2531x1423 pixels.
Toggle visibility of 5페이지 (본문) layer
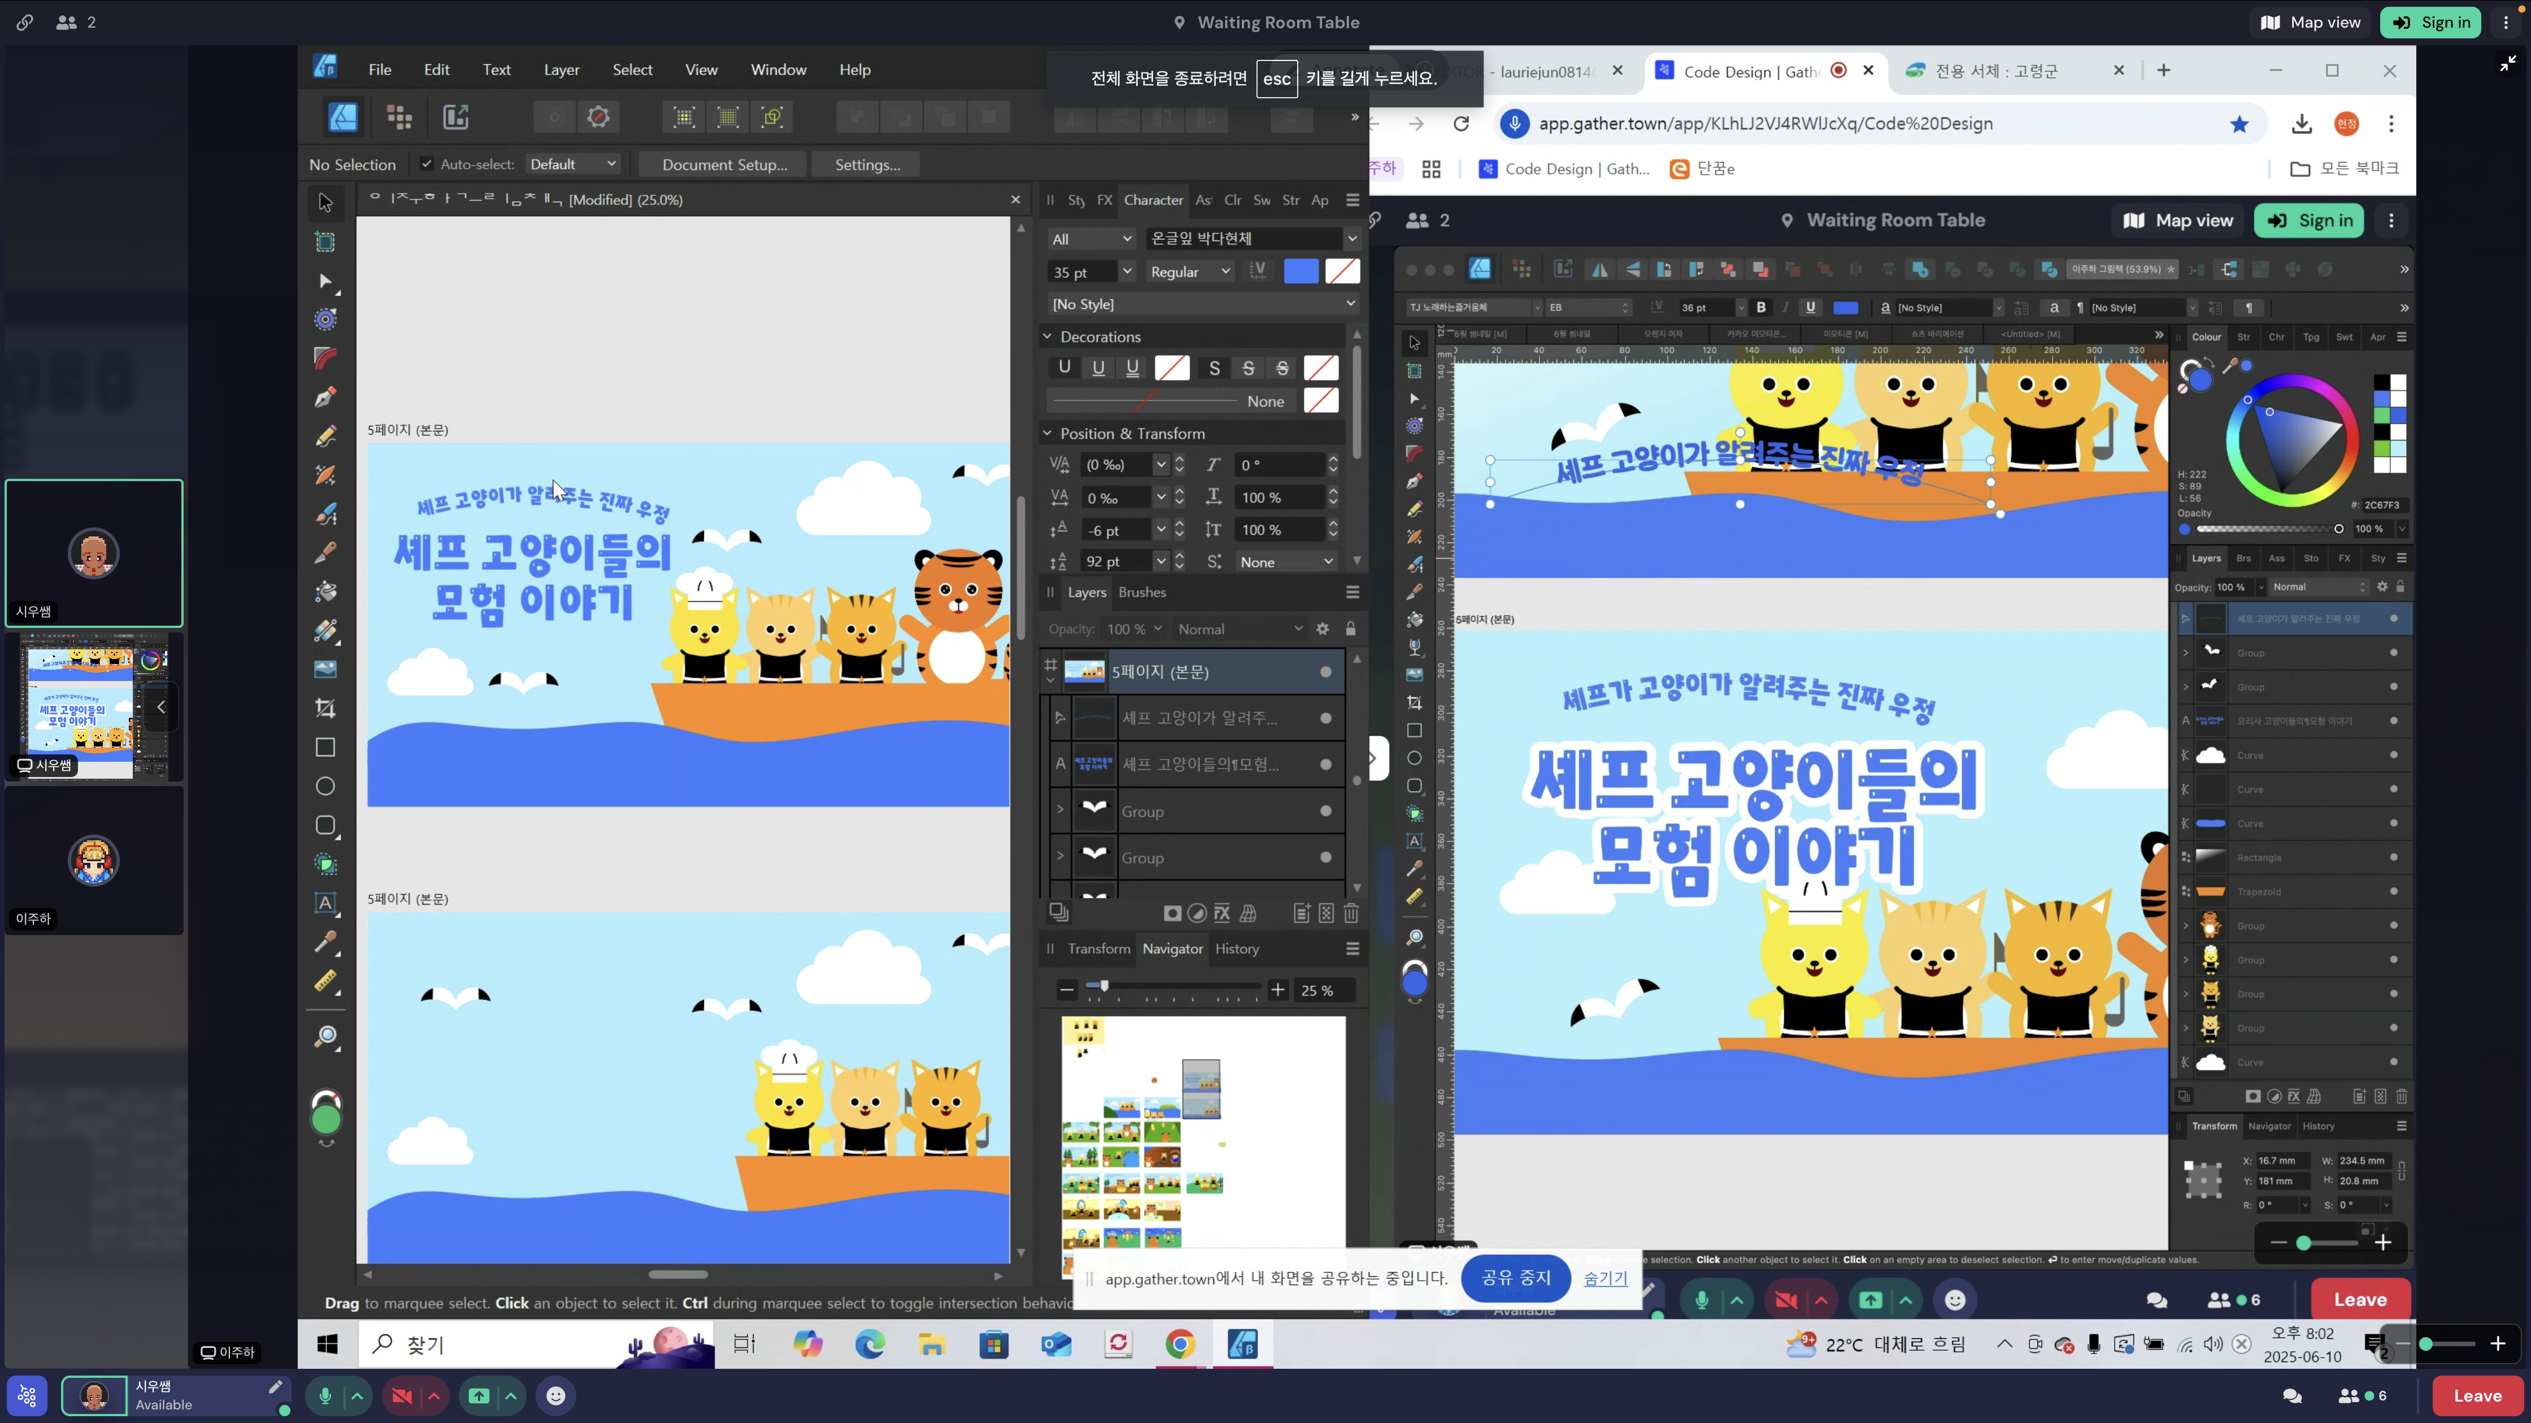click(x=1325, y=672)
